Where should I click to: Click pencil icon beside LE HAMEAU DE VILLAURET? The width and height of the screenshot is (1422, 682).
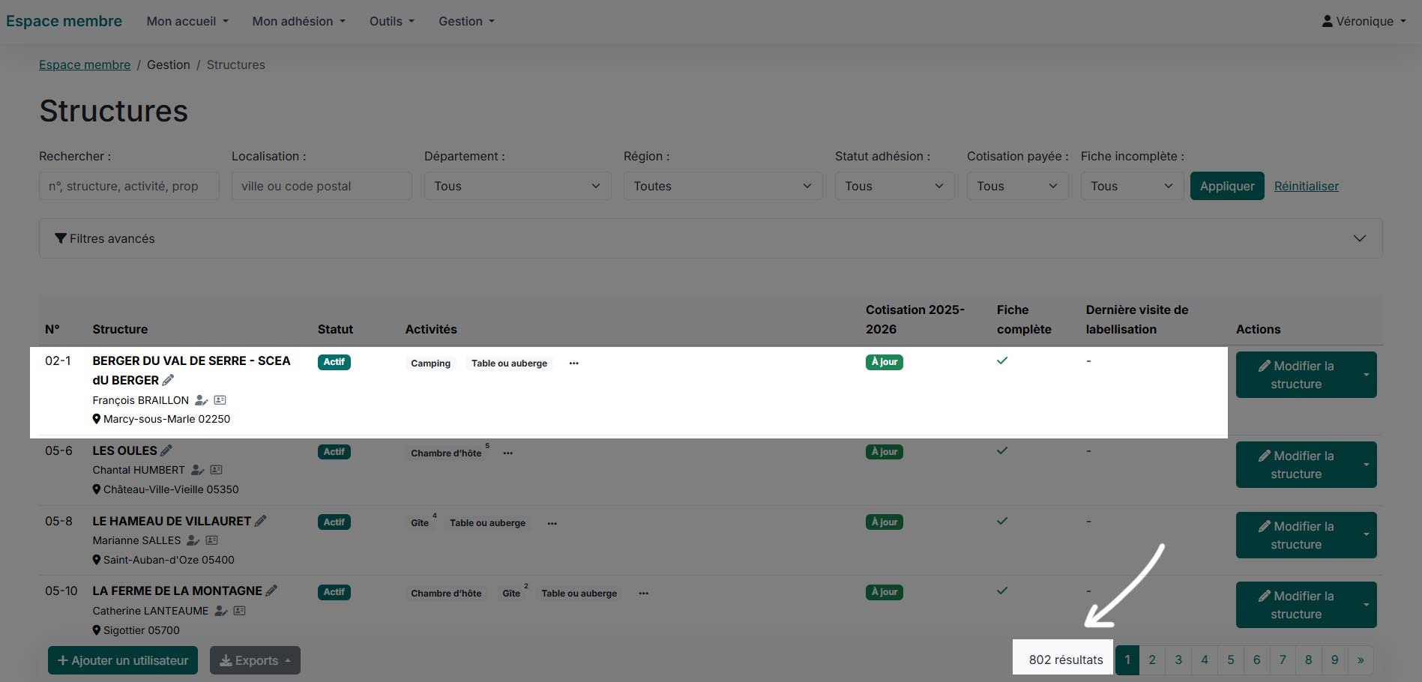pos(261,521)
